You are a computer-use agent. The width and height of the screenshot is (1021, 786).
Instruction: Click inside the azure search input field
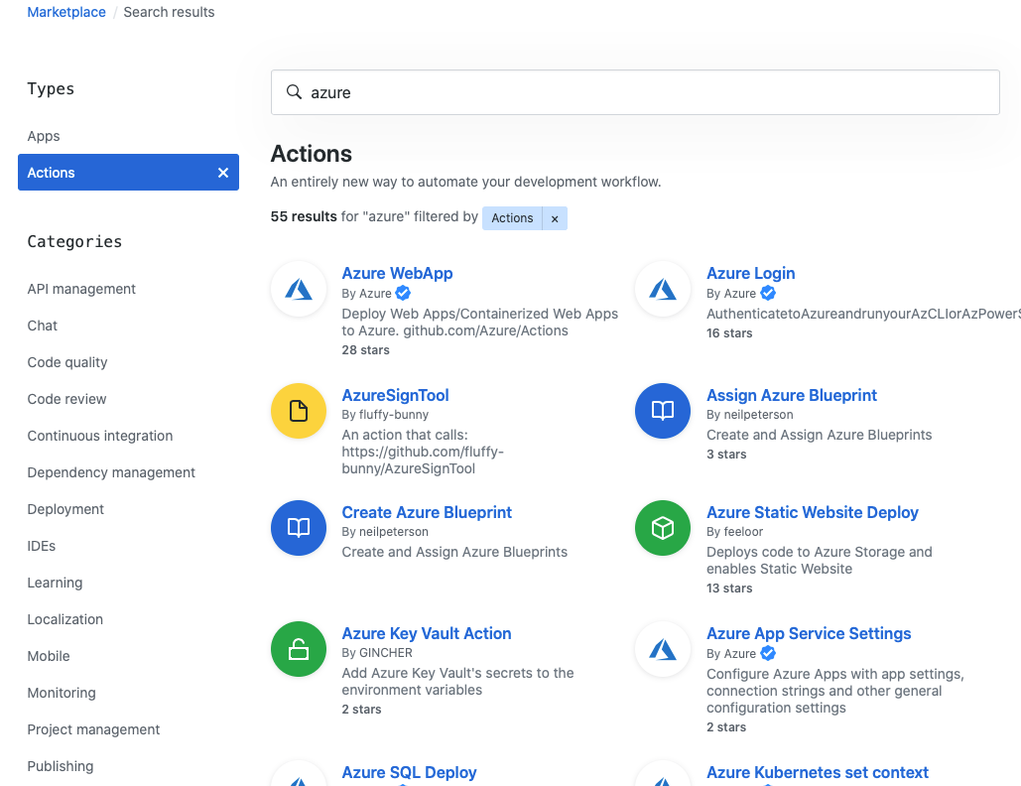click(635, 91)
